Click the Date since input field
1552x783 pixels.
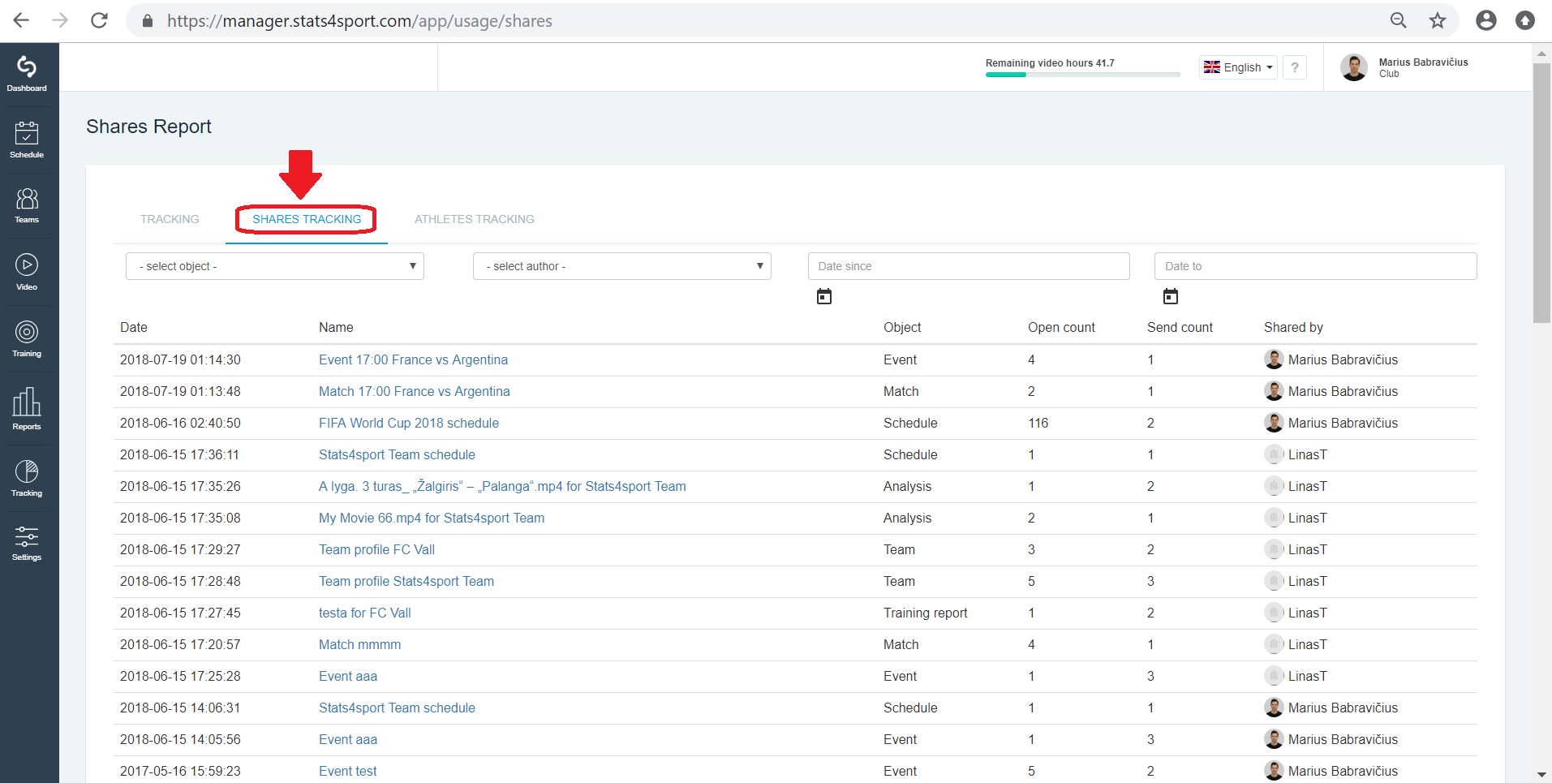[x=969, y=266]
